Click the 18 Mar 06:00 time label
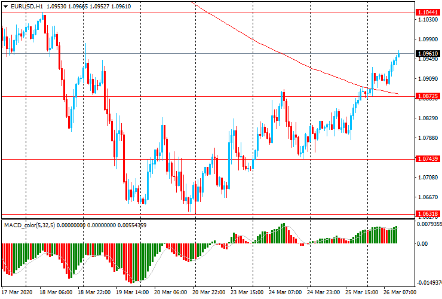Viewport: 442px width, 299px height. 56,292
